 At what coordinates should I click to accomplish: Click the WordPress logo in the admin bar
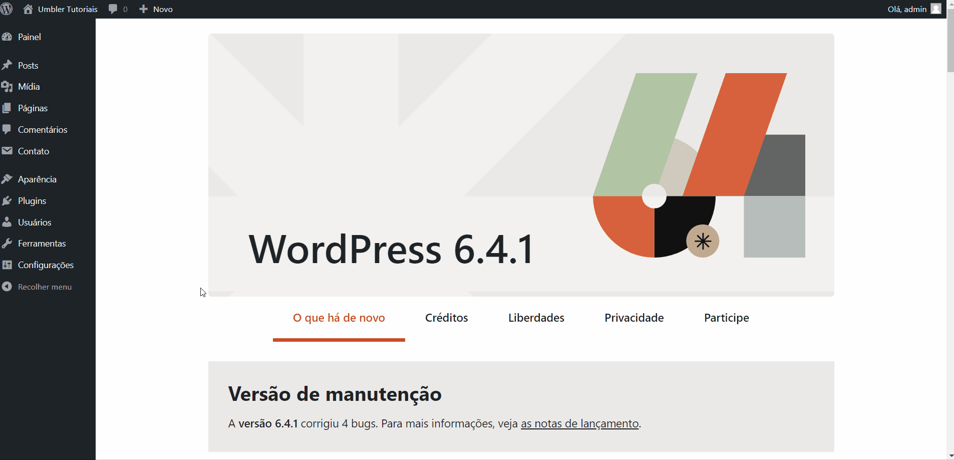[7, 9]
